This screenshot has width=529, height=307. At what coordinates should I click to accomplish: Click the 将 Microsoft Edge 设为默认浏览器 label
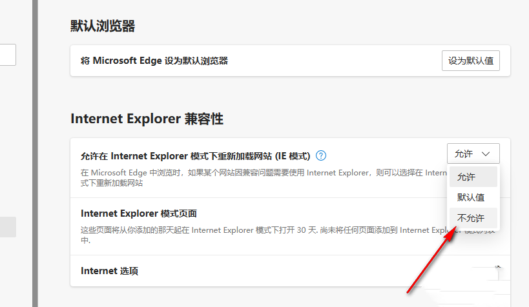154,61
